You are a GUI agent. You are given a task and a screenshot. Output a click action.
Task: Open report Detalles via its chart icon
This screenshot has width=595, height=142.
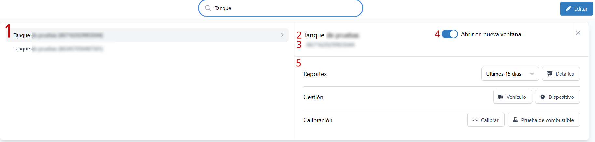click(550, 74)
